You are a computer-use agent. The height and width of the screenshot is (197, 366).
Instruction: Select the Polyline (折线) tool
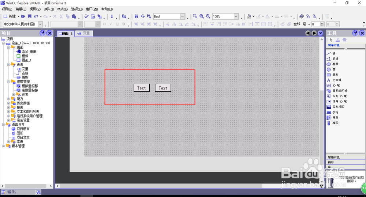333,59
